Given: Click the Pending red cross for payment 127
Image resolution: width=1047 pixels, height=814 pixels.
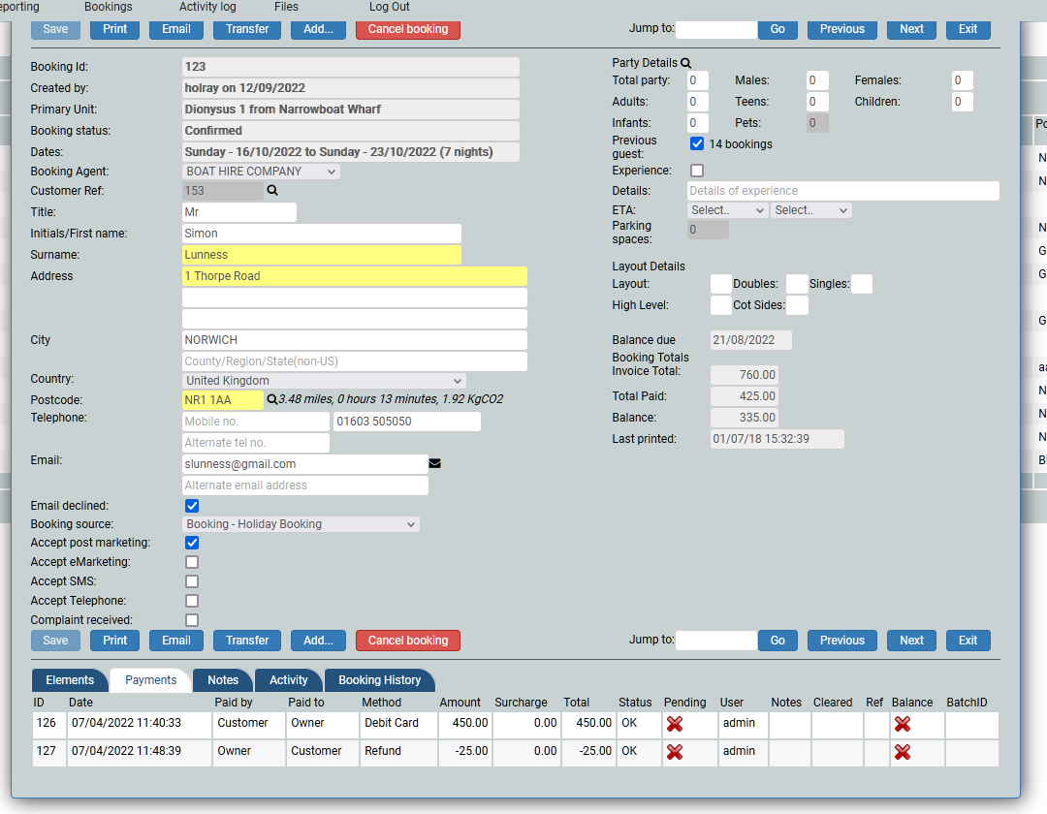Looking at the screenshot, I should click(x=675, y=752).
